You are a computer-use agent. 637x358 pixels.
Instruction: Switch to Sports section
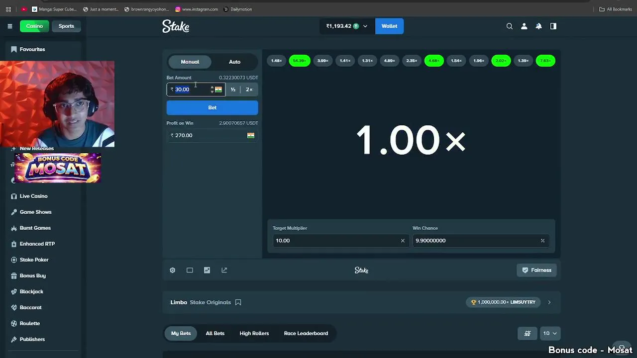point(66,26)
